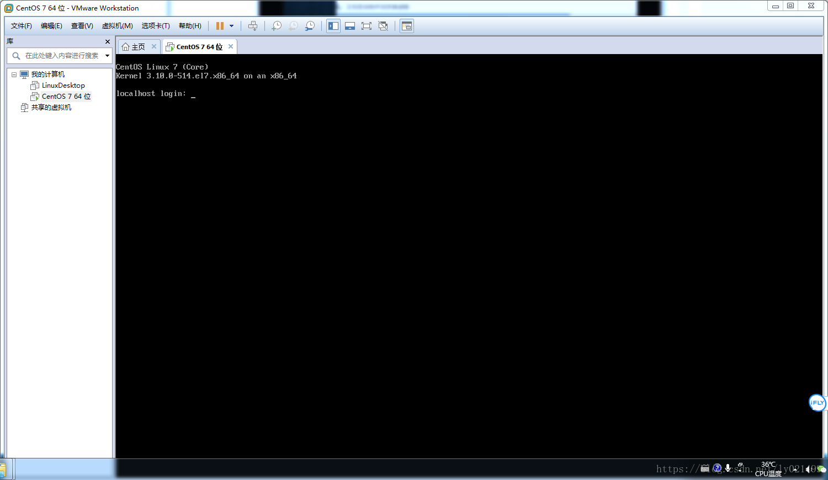The height and width of the screenshot is (480, 828).
Task: Collapse the 我的计算机 tree node
Action: (x=14, y=74)
